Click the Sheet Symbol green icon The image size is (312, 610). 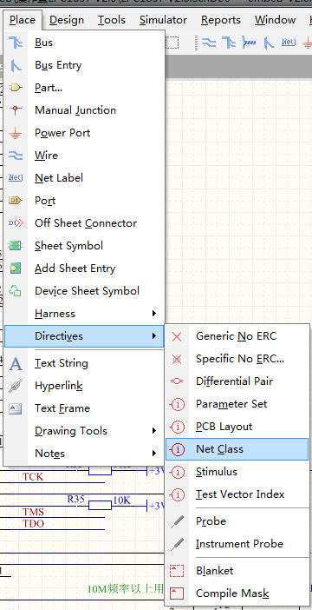[16, 246]
